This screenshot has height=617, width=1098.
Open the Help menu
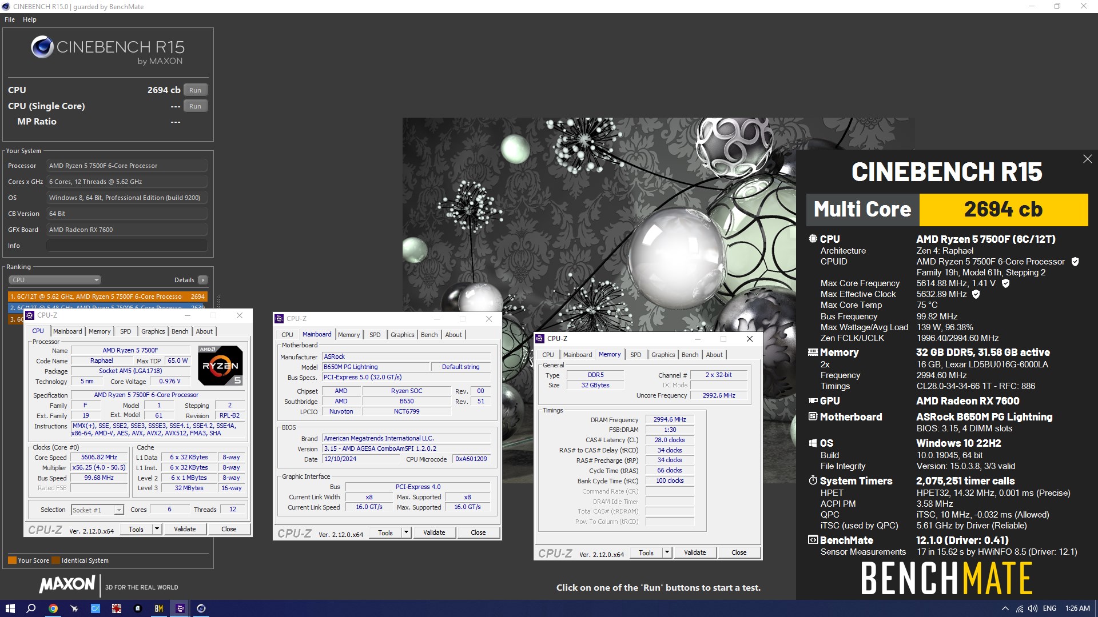[x=30, y=19]
